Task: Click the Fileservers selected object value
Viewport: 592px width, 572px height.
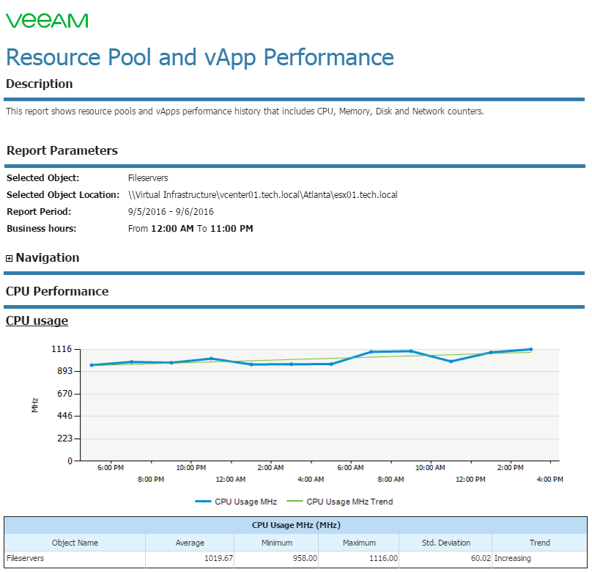Action: [x=148, y=178]
